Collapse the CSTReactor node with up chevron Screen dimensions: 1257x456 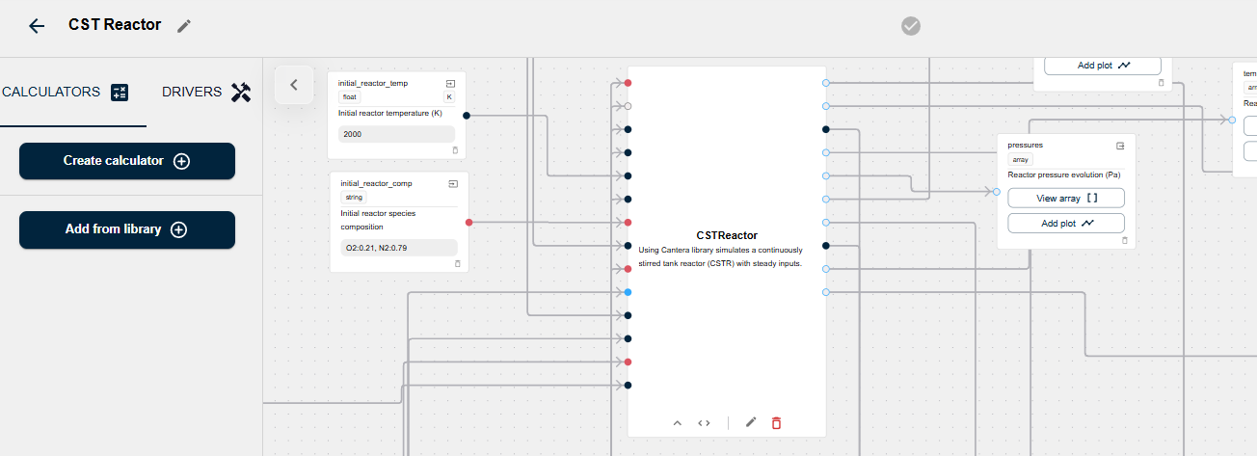(x=677, y=422)
